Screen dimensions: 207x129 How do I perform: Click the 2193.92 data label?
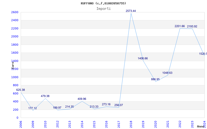pyautogui.click(x=192, y=27)
